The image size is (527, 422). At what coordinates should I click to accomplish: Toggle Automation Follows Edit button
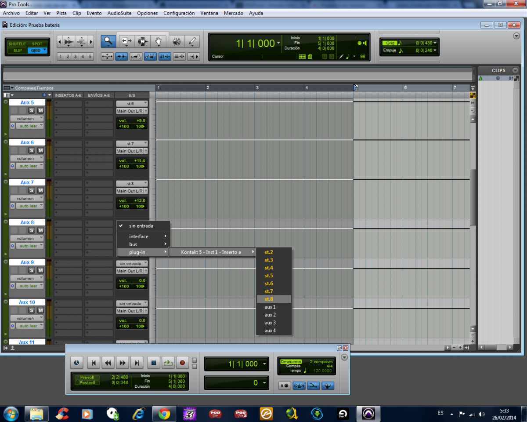pyautogui.click(x=150, y=56)
